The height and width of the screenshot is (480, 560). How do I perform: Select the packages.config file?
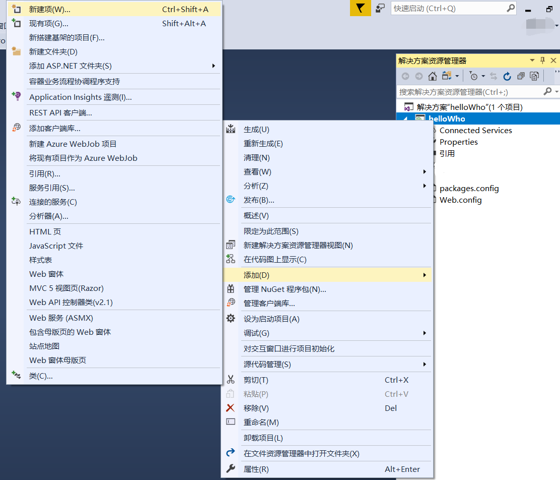[469, 188]
